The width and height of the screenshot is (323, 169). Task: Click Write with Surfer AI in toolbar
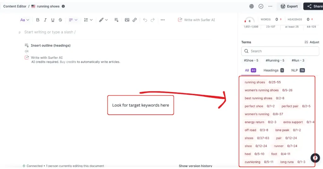[x=196, y=20]
